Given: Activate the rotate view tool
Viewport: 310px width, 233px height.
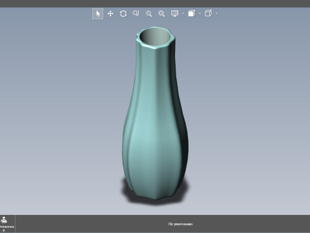Looking at the screenshot, I should click(x=123, y=14).
